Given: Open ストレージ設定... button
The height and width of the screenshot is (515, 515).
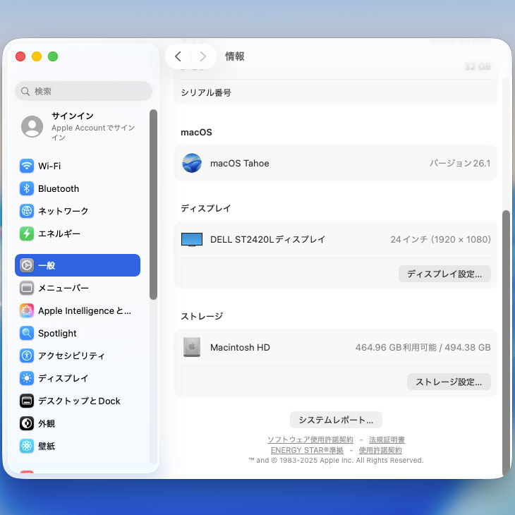Looking at the screenshot, I should (449, 382).
